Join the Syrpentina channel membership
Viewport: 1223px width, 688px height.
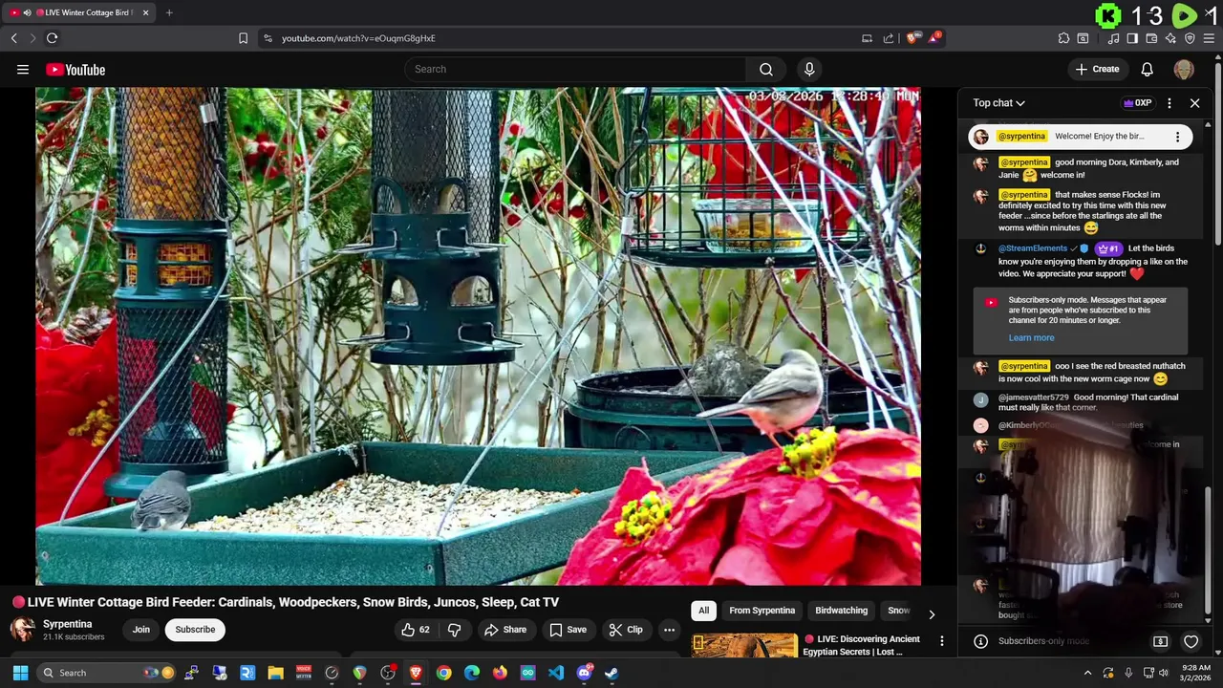[141, 630]
